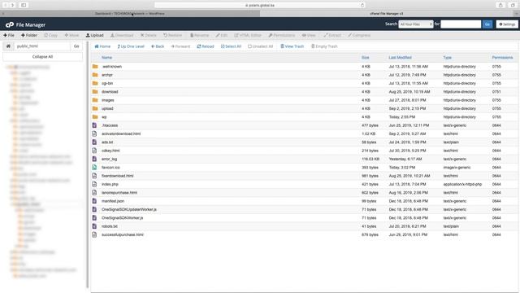520x293 pixels.
Task: Click Empty Trash
Action: (x=324, y=46)
